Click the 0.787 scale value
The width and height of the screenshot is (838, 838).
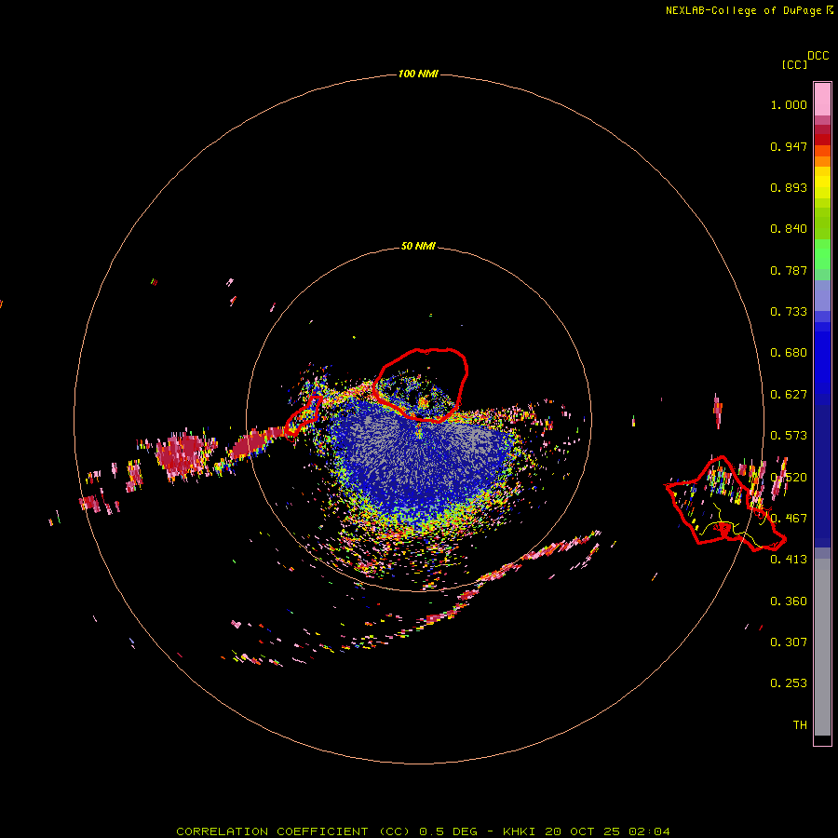789,270
